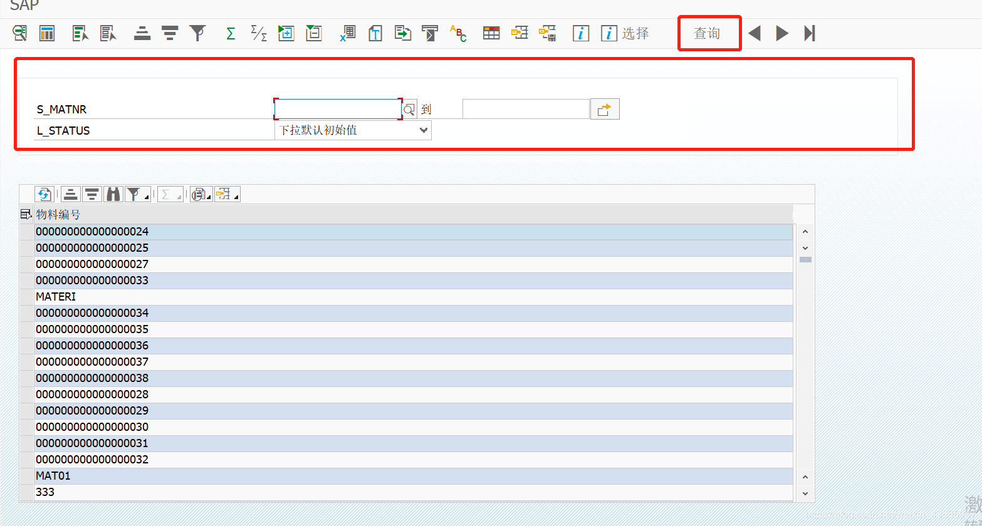982x526 pixels.
Task: Select row 000000000000000030
Action: [x=413, y=427]
